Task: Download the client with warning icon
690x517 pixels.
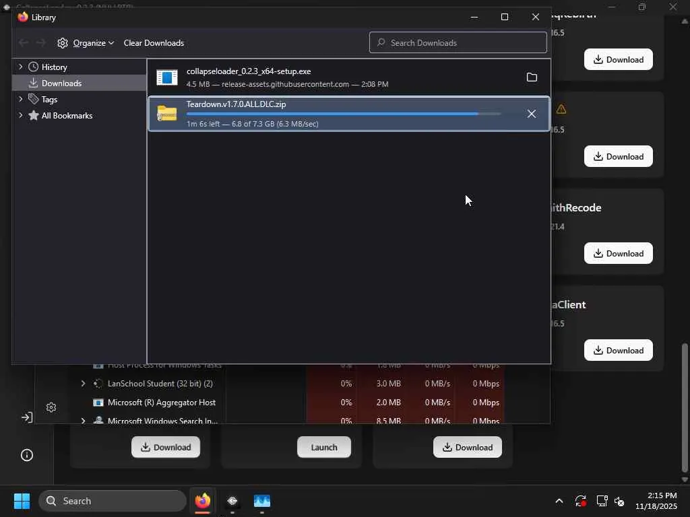Action: (x=619, y=156)
